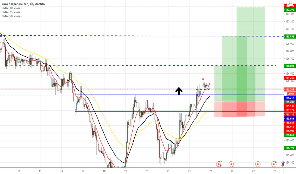Click the red 126.116 price label
This screenshot has width=296, height=174.
tap(290, 115)
